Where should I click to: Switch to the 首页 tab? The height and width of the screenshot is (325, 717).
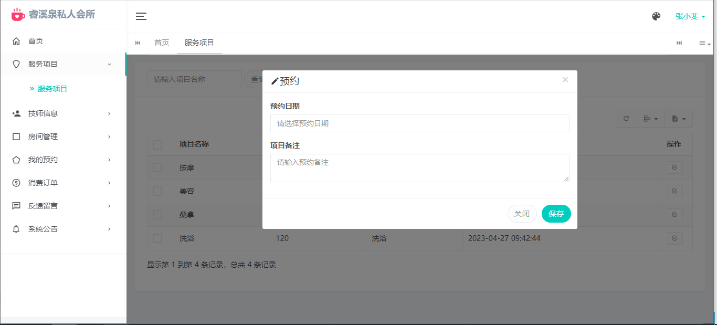tap(162, 43)
